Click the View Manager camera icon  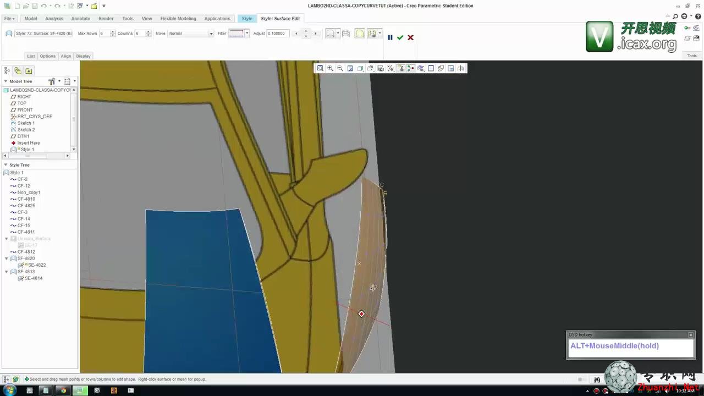380,68
